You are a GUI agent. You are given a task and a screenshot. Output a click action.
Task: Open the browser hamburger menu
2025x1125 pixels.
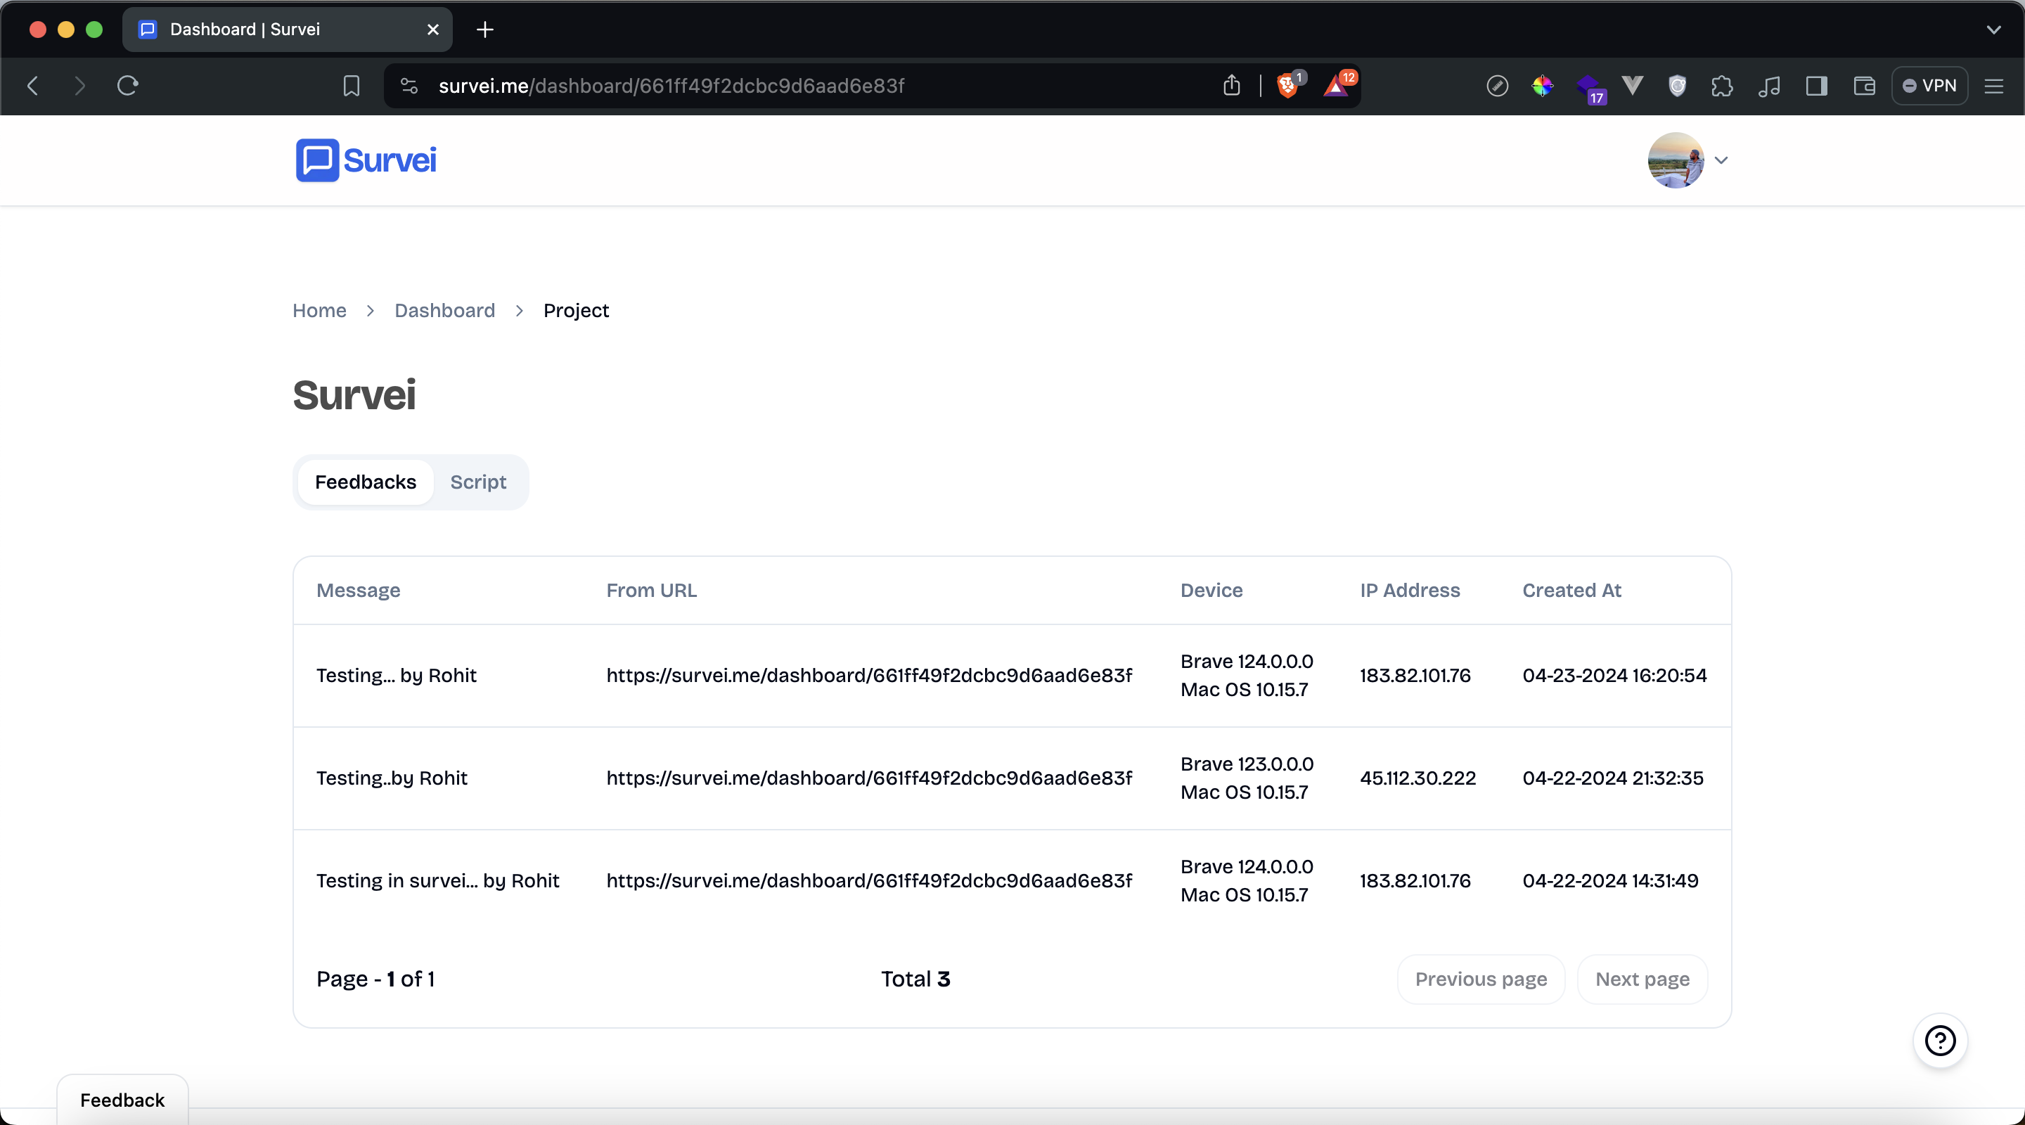pyautogui.click(x=1993, y=86)
